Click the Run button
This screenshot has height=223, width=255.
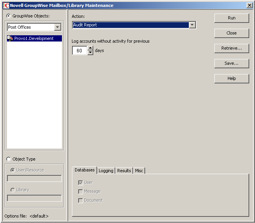pyautogui.click(x=231, y=18)
